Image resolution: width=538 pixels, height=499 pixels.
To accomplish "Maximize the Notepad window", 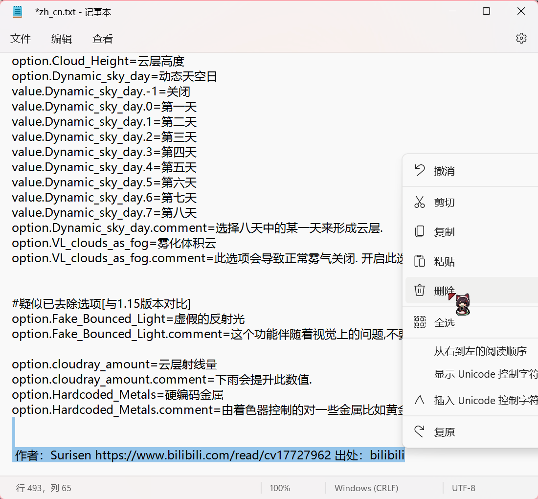I will click(486, 11).
